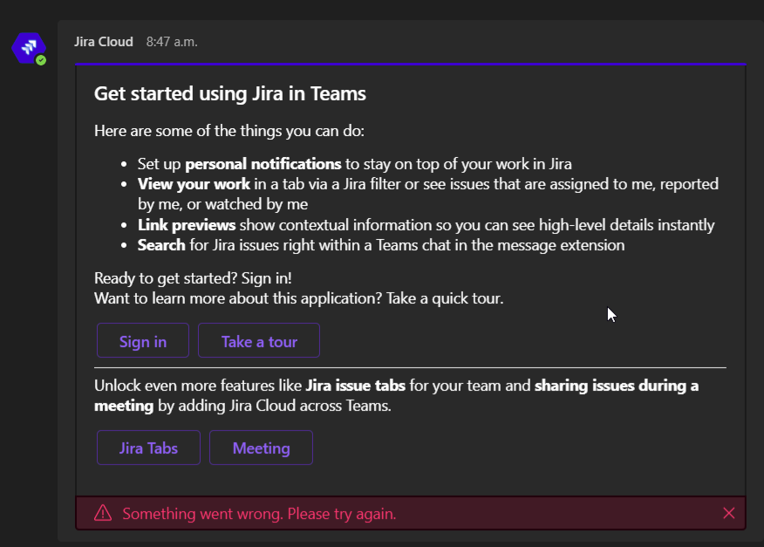Click the 'View your work' bold text
Image resolution: width=764 pixels, height=547 pixels.
pos(194,184)
